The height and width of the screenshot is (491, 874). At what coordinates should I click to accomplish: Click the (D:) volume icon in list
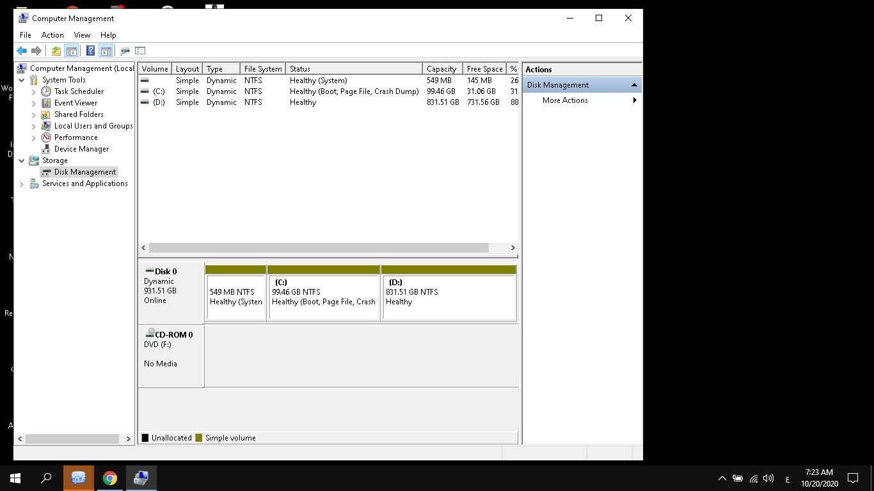point(145,102)
